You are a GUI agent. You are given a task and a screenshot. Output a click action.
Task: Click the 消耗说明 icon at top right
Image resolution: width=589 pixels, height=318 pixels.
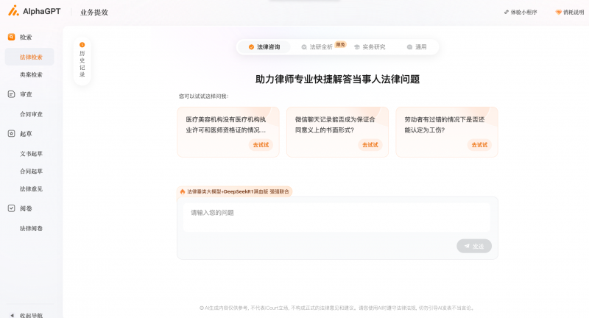click(x=559, y=12)
